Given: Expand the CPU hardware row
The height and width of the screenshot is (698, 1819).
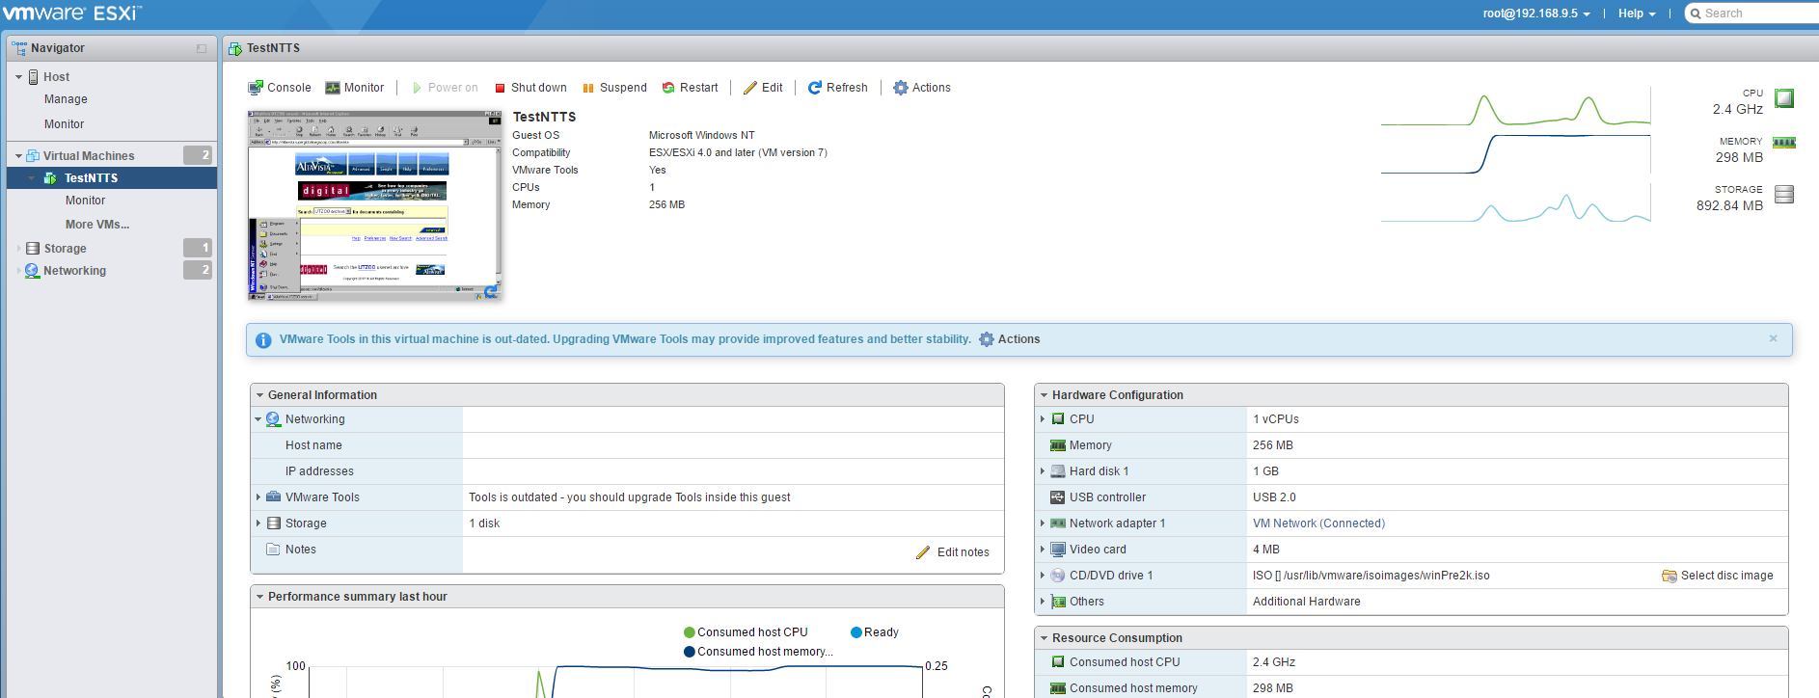Looking at the screenshot, I should 1043,419.
